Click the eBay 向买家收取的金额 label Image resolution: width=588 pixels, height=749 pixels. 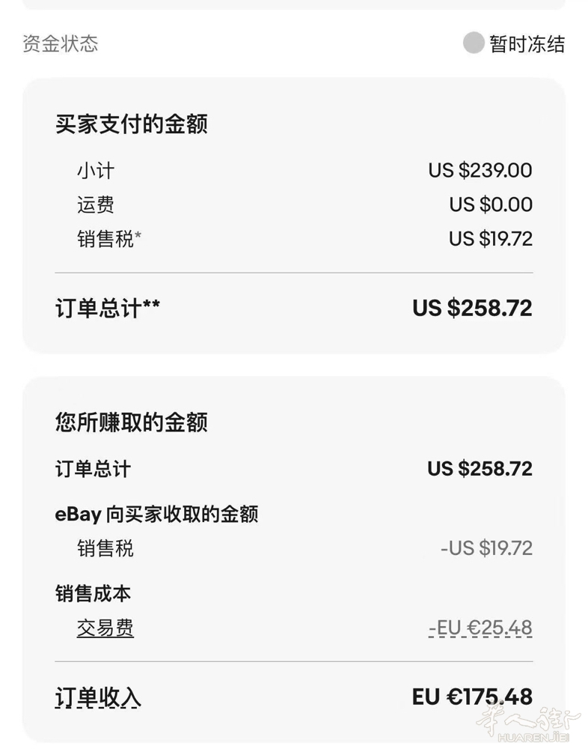pyautogui.click(x=156, y=515)
